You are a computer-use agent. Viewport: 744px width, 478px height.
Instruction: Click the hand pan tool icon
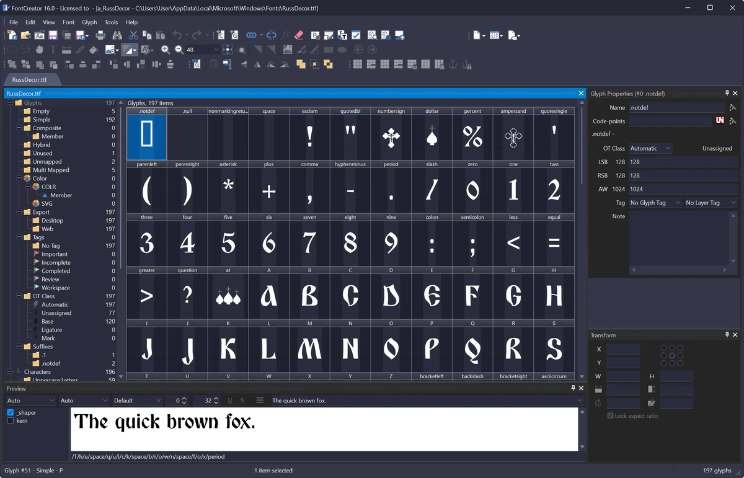point(40,50)
